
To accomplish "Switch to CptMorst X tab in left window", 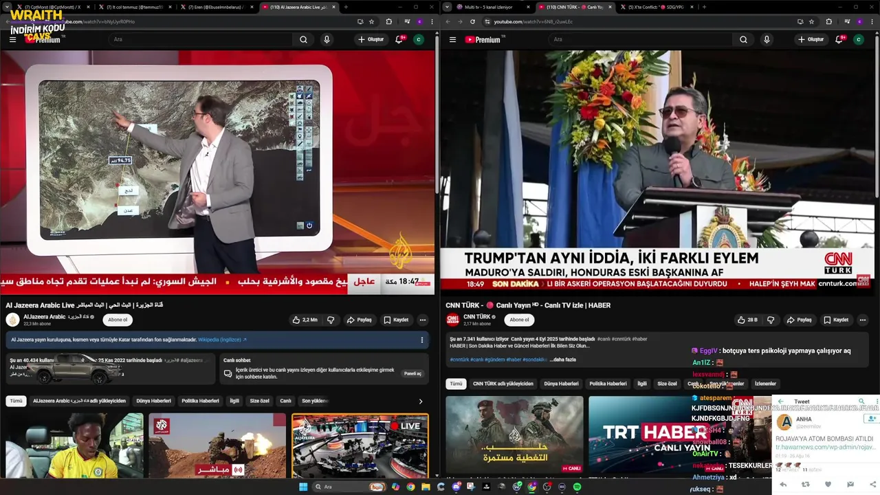I will [53, 7].
